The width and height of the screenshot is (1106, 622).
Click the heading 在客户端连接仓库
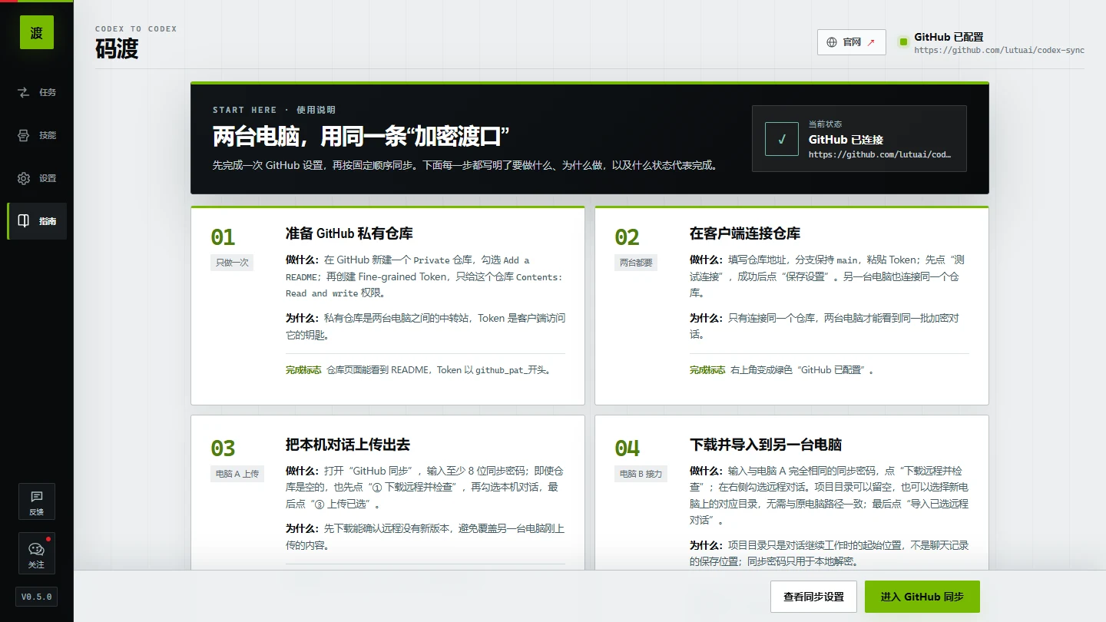745,233
